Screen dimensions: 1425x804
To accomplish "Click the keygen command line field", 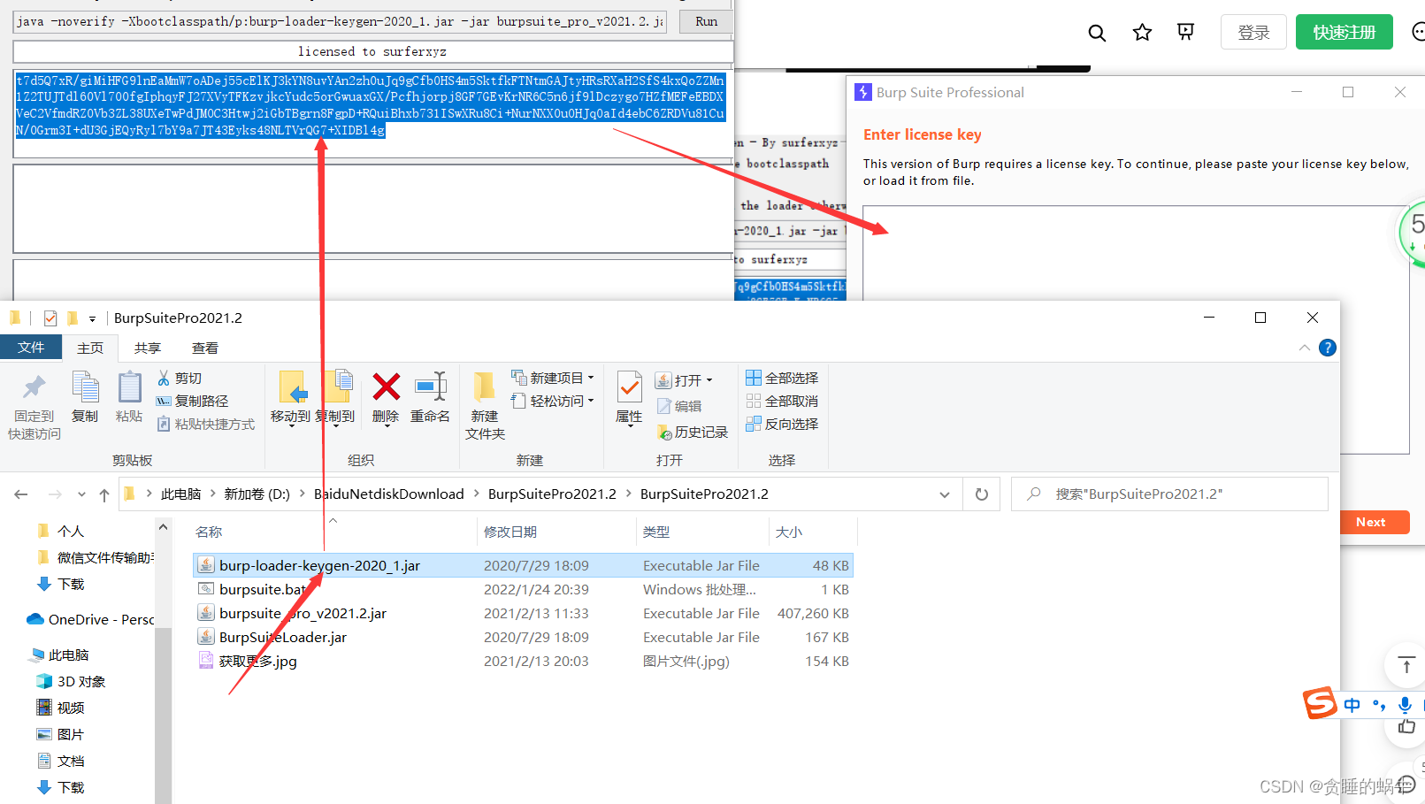I will coord(340,21).
